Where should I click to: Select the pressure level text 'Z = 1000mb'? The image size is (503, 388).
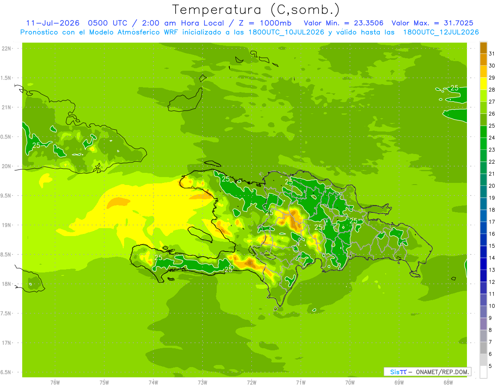[x=265, y=23]
